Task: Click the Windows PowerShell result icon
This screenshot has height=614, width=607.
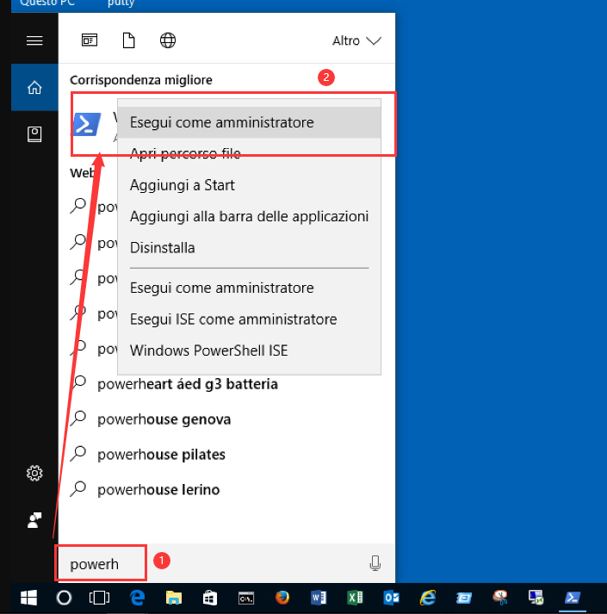Action: (87, 124)
